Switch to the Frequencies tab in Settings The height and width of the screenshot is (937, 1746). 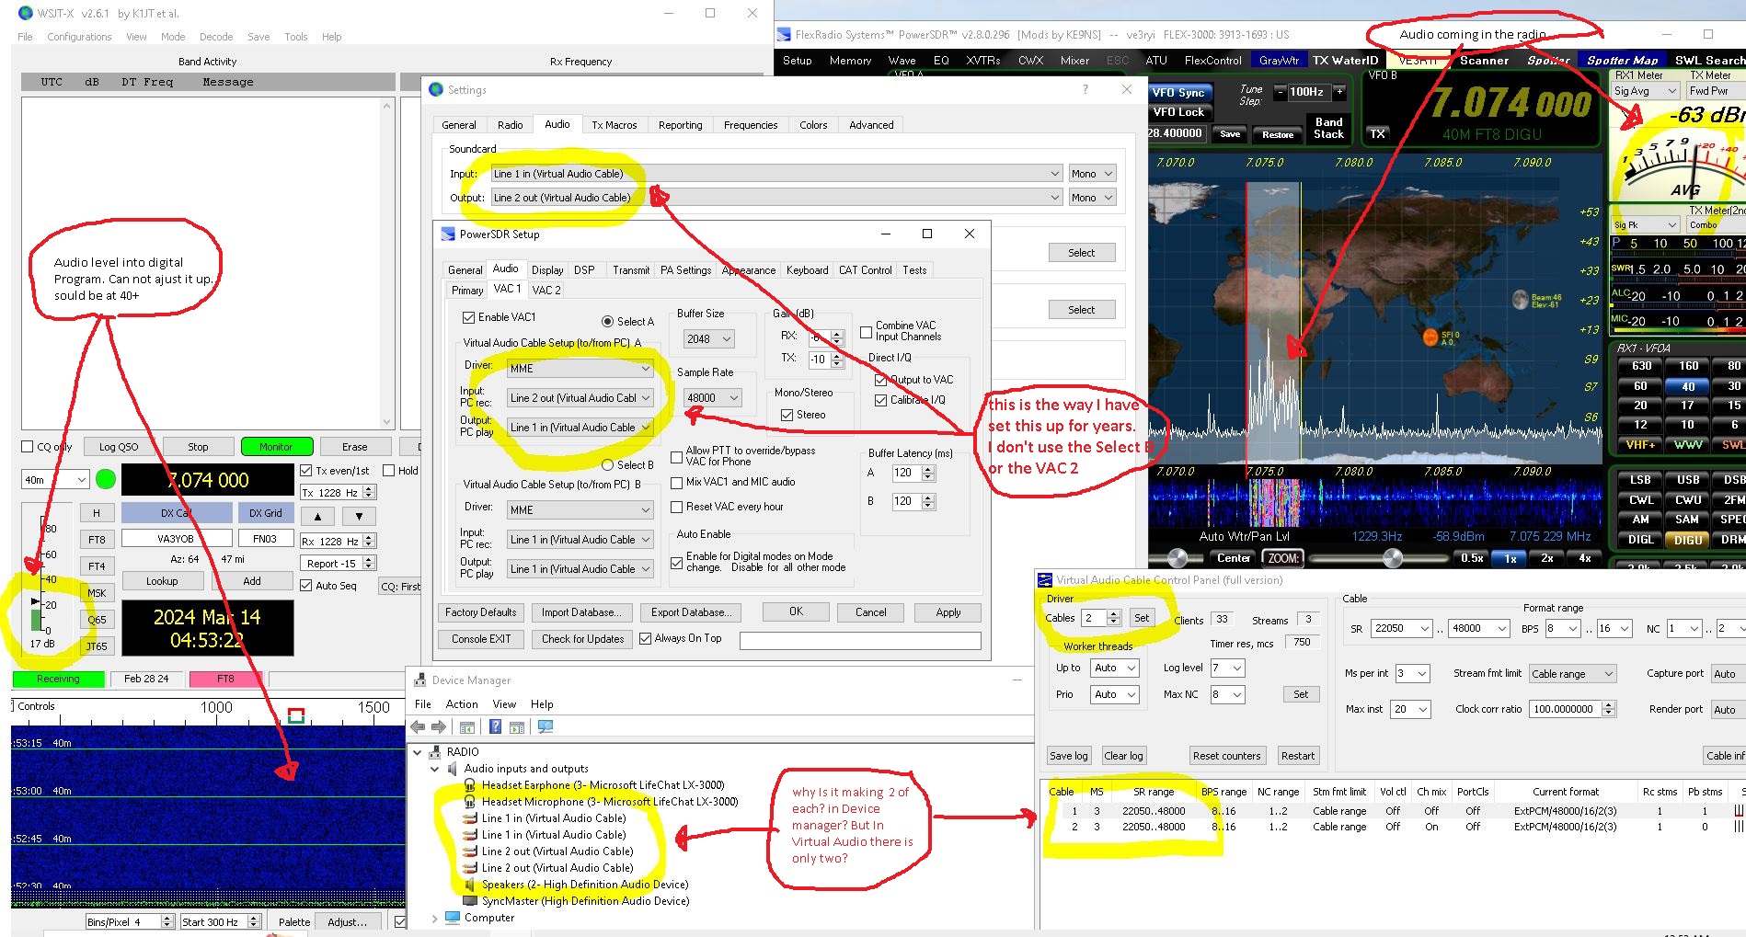point(751,125)
